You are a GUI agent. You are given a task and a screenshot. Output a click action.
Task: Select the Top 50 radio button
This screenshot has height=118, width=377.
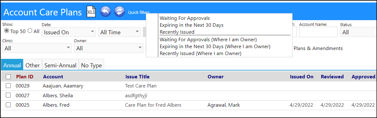(7, 31)
